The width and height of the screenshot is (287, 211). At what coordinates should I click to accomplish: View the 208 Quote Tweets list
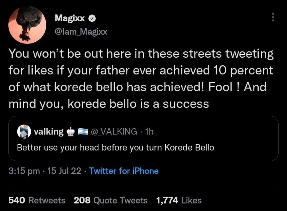point(110,200)
